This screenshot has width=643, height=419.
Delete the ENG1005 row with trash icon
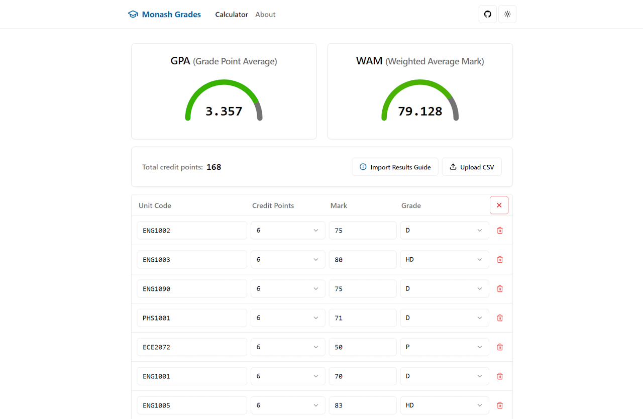(500, 405)
